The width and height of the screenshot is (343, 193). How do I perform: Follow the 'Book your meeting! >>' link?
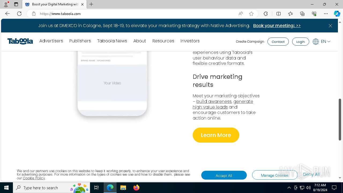click(277, 26)
